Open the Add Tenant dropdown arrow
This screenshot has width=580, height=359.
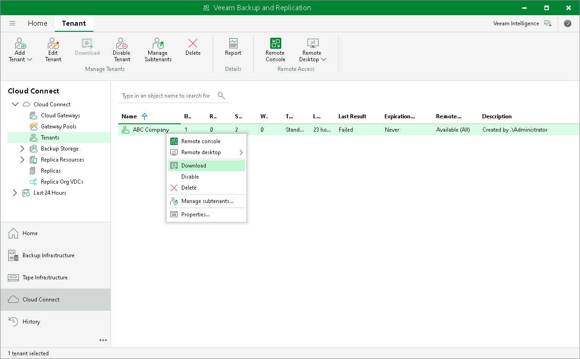(x=29, y=59)
